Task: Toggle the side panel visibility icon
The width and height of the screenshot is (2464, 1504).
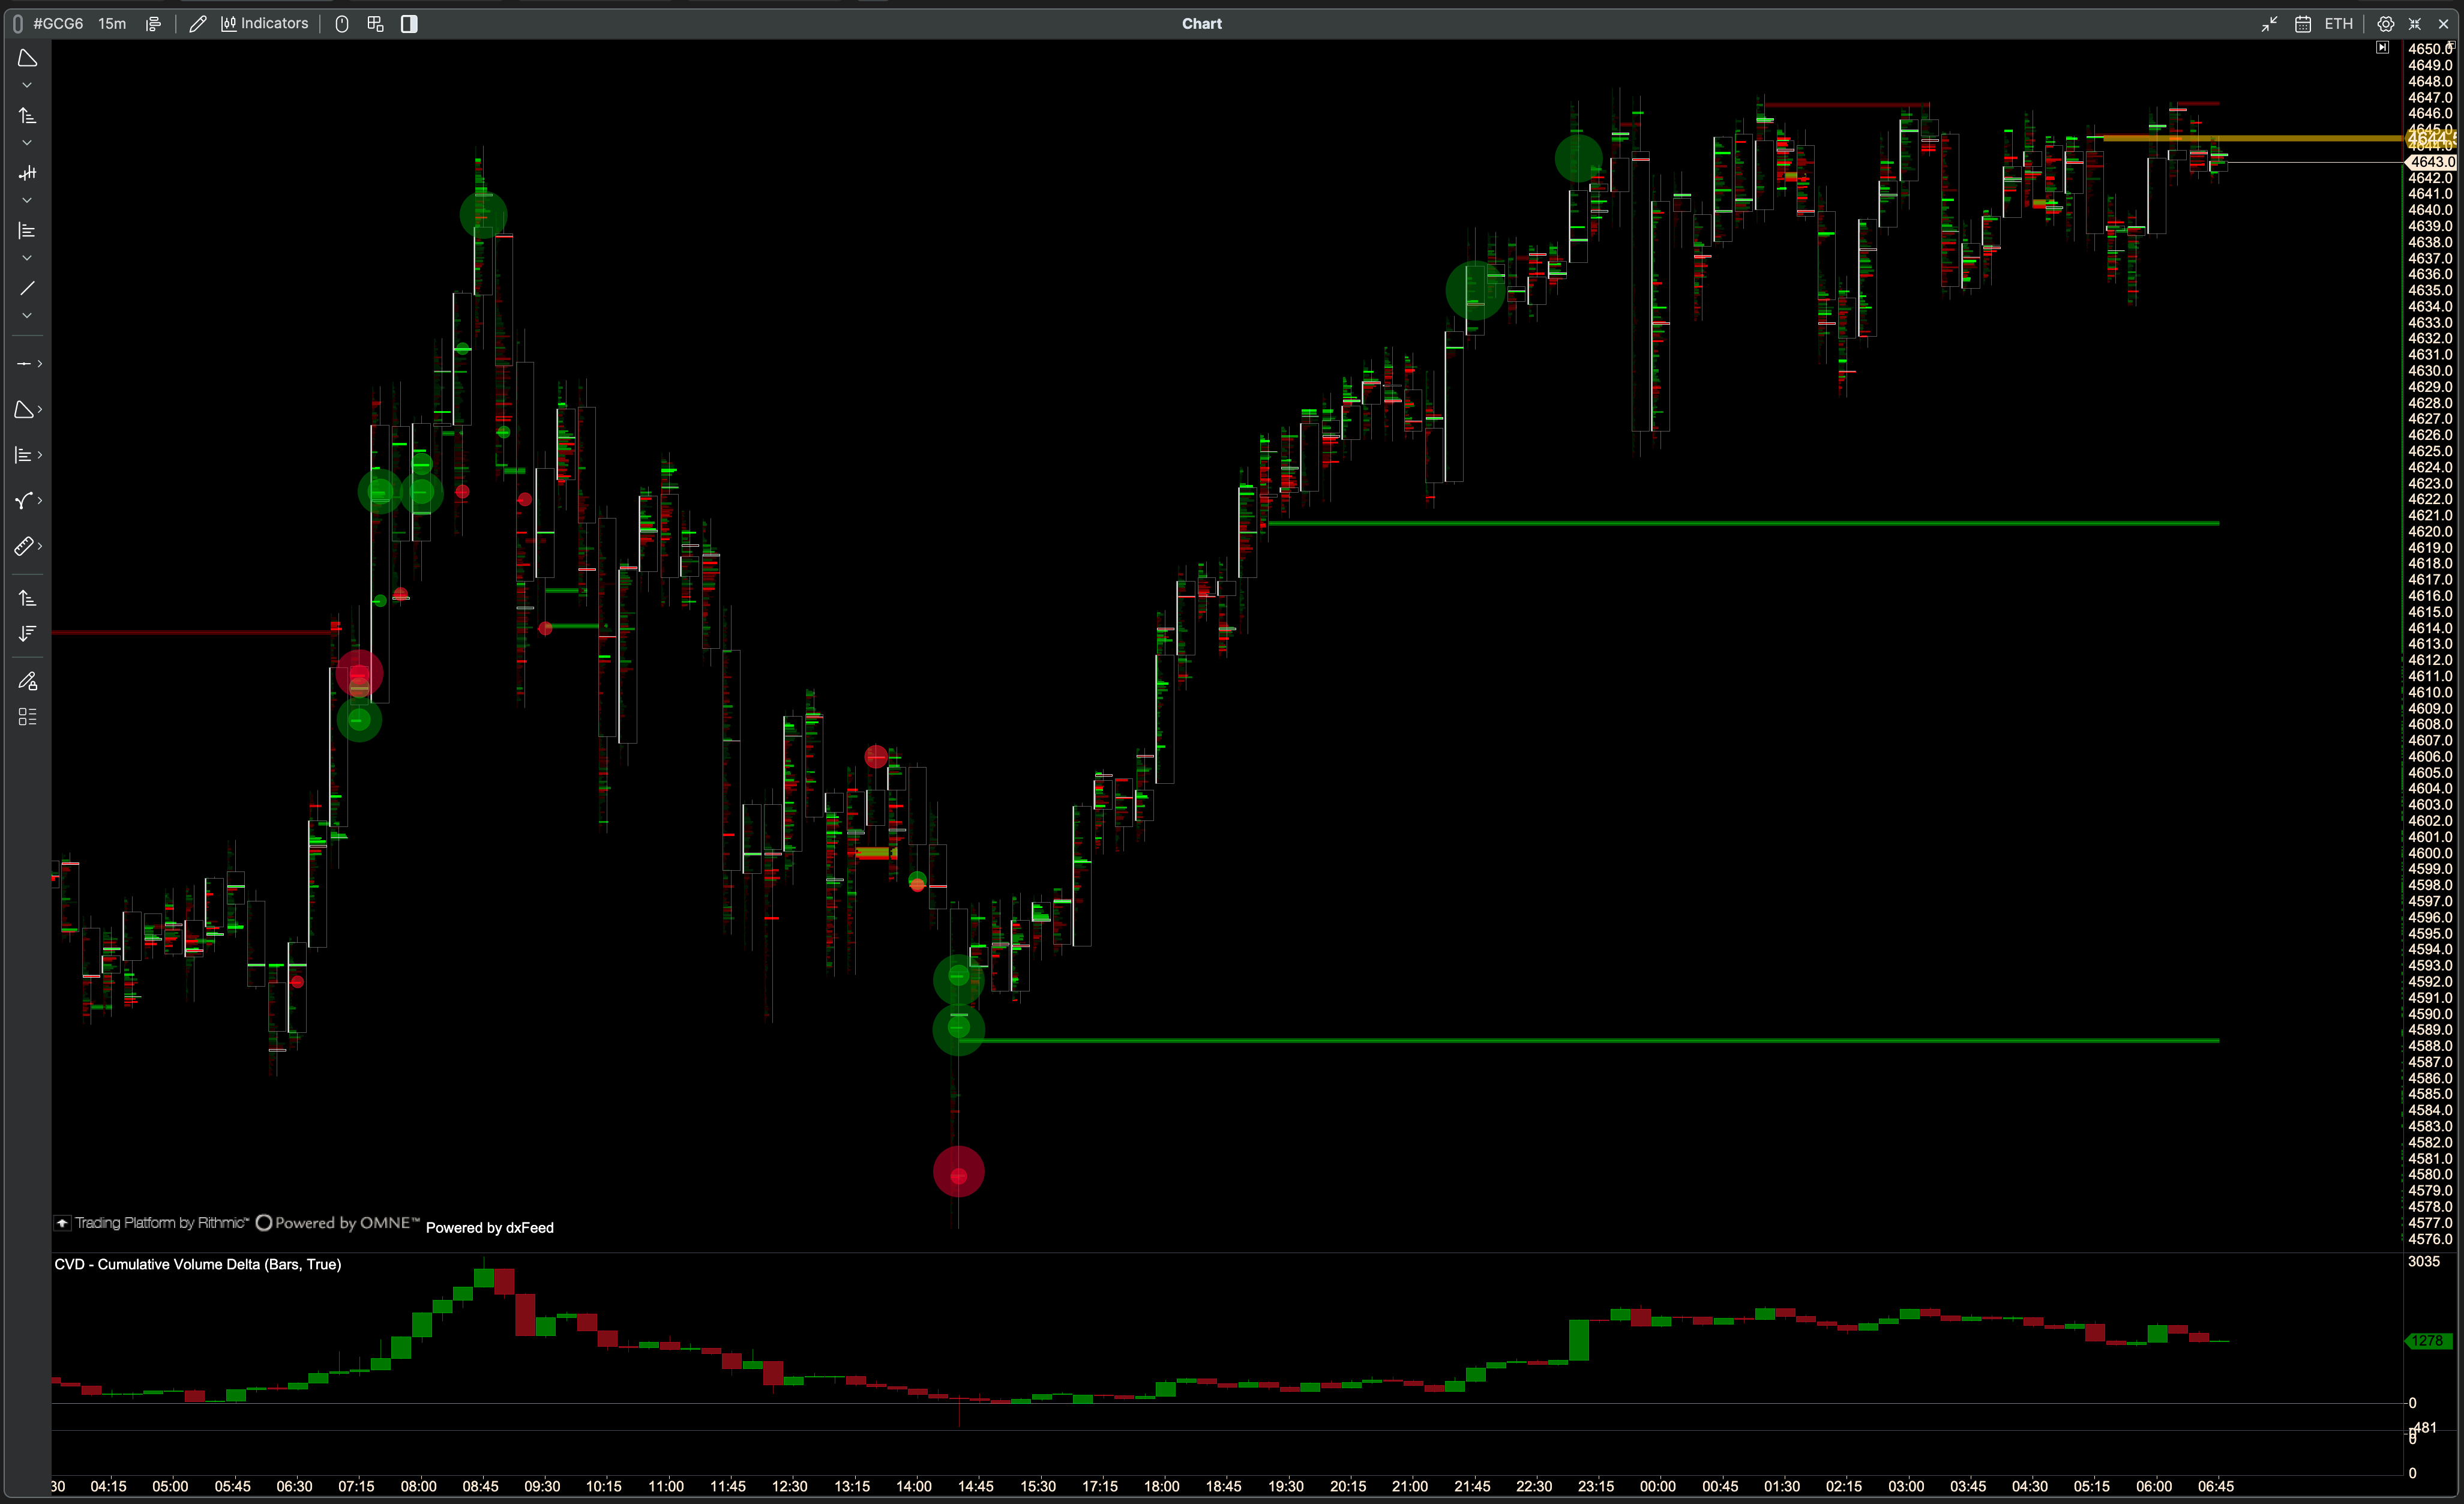Action: (x=409, y=24)
